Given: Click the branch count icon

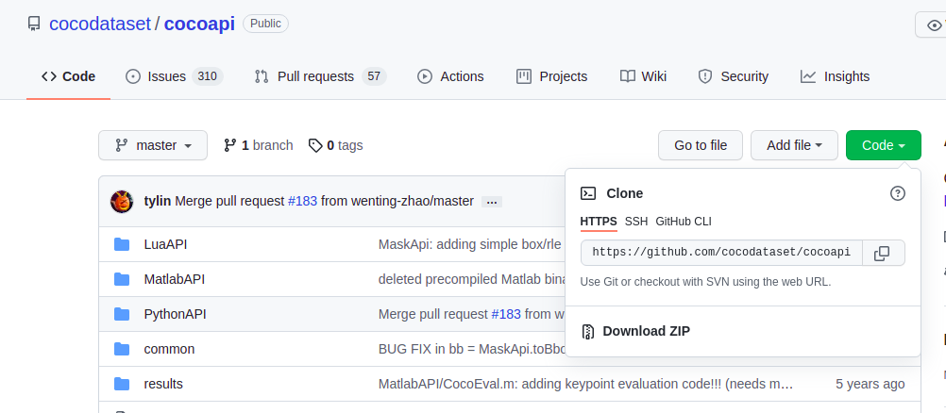Looking at the screenshot, I should [229, 145].
